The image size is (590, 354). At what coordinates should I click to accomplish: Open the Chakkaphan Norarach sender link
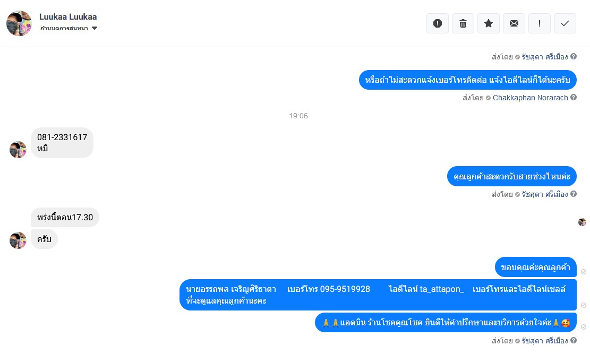point(530,98)
